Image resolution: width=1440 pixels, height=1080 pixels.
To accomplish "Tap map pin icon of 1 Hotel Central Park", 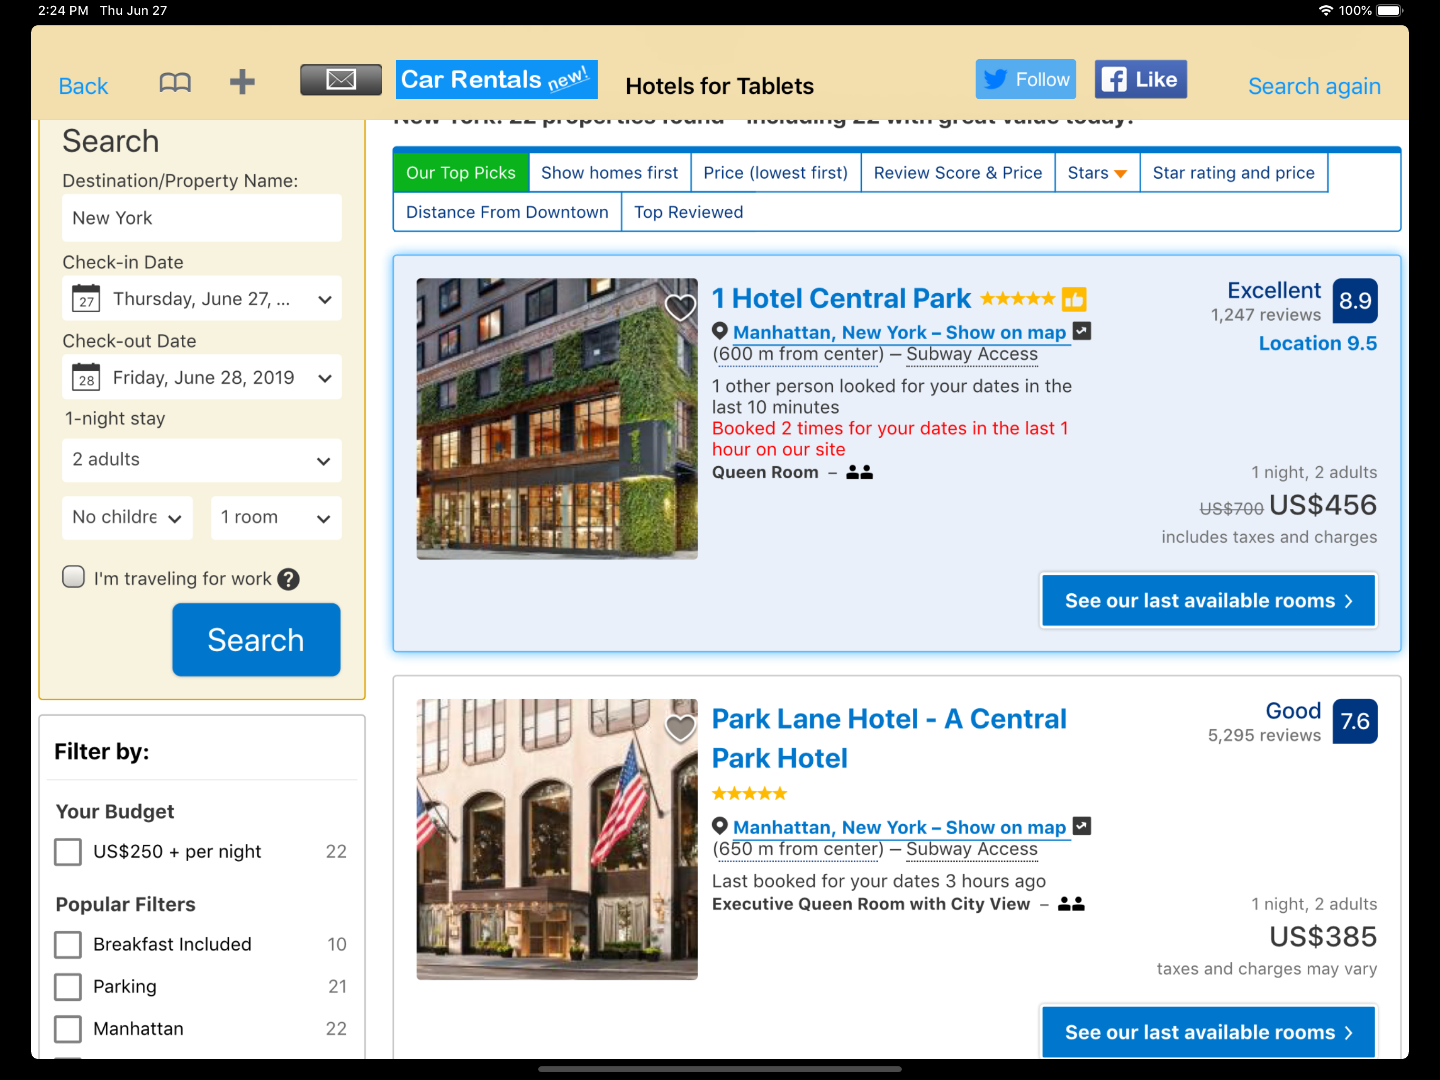I will [719, 332].
